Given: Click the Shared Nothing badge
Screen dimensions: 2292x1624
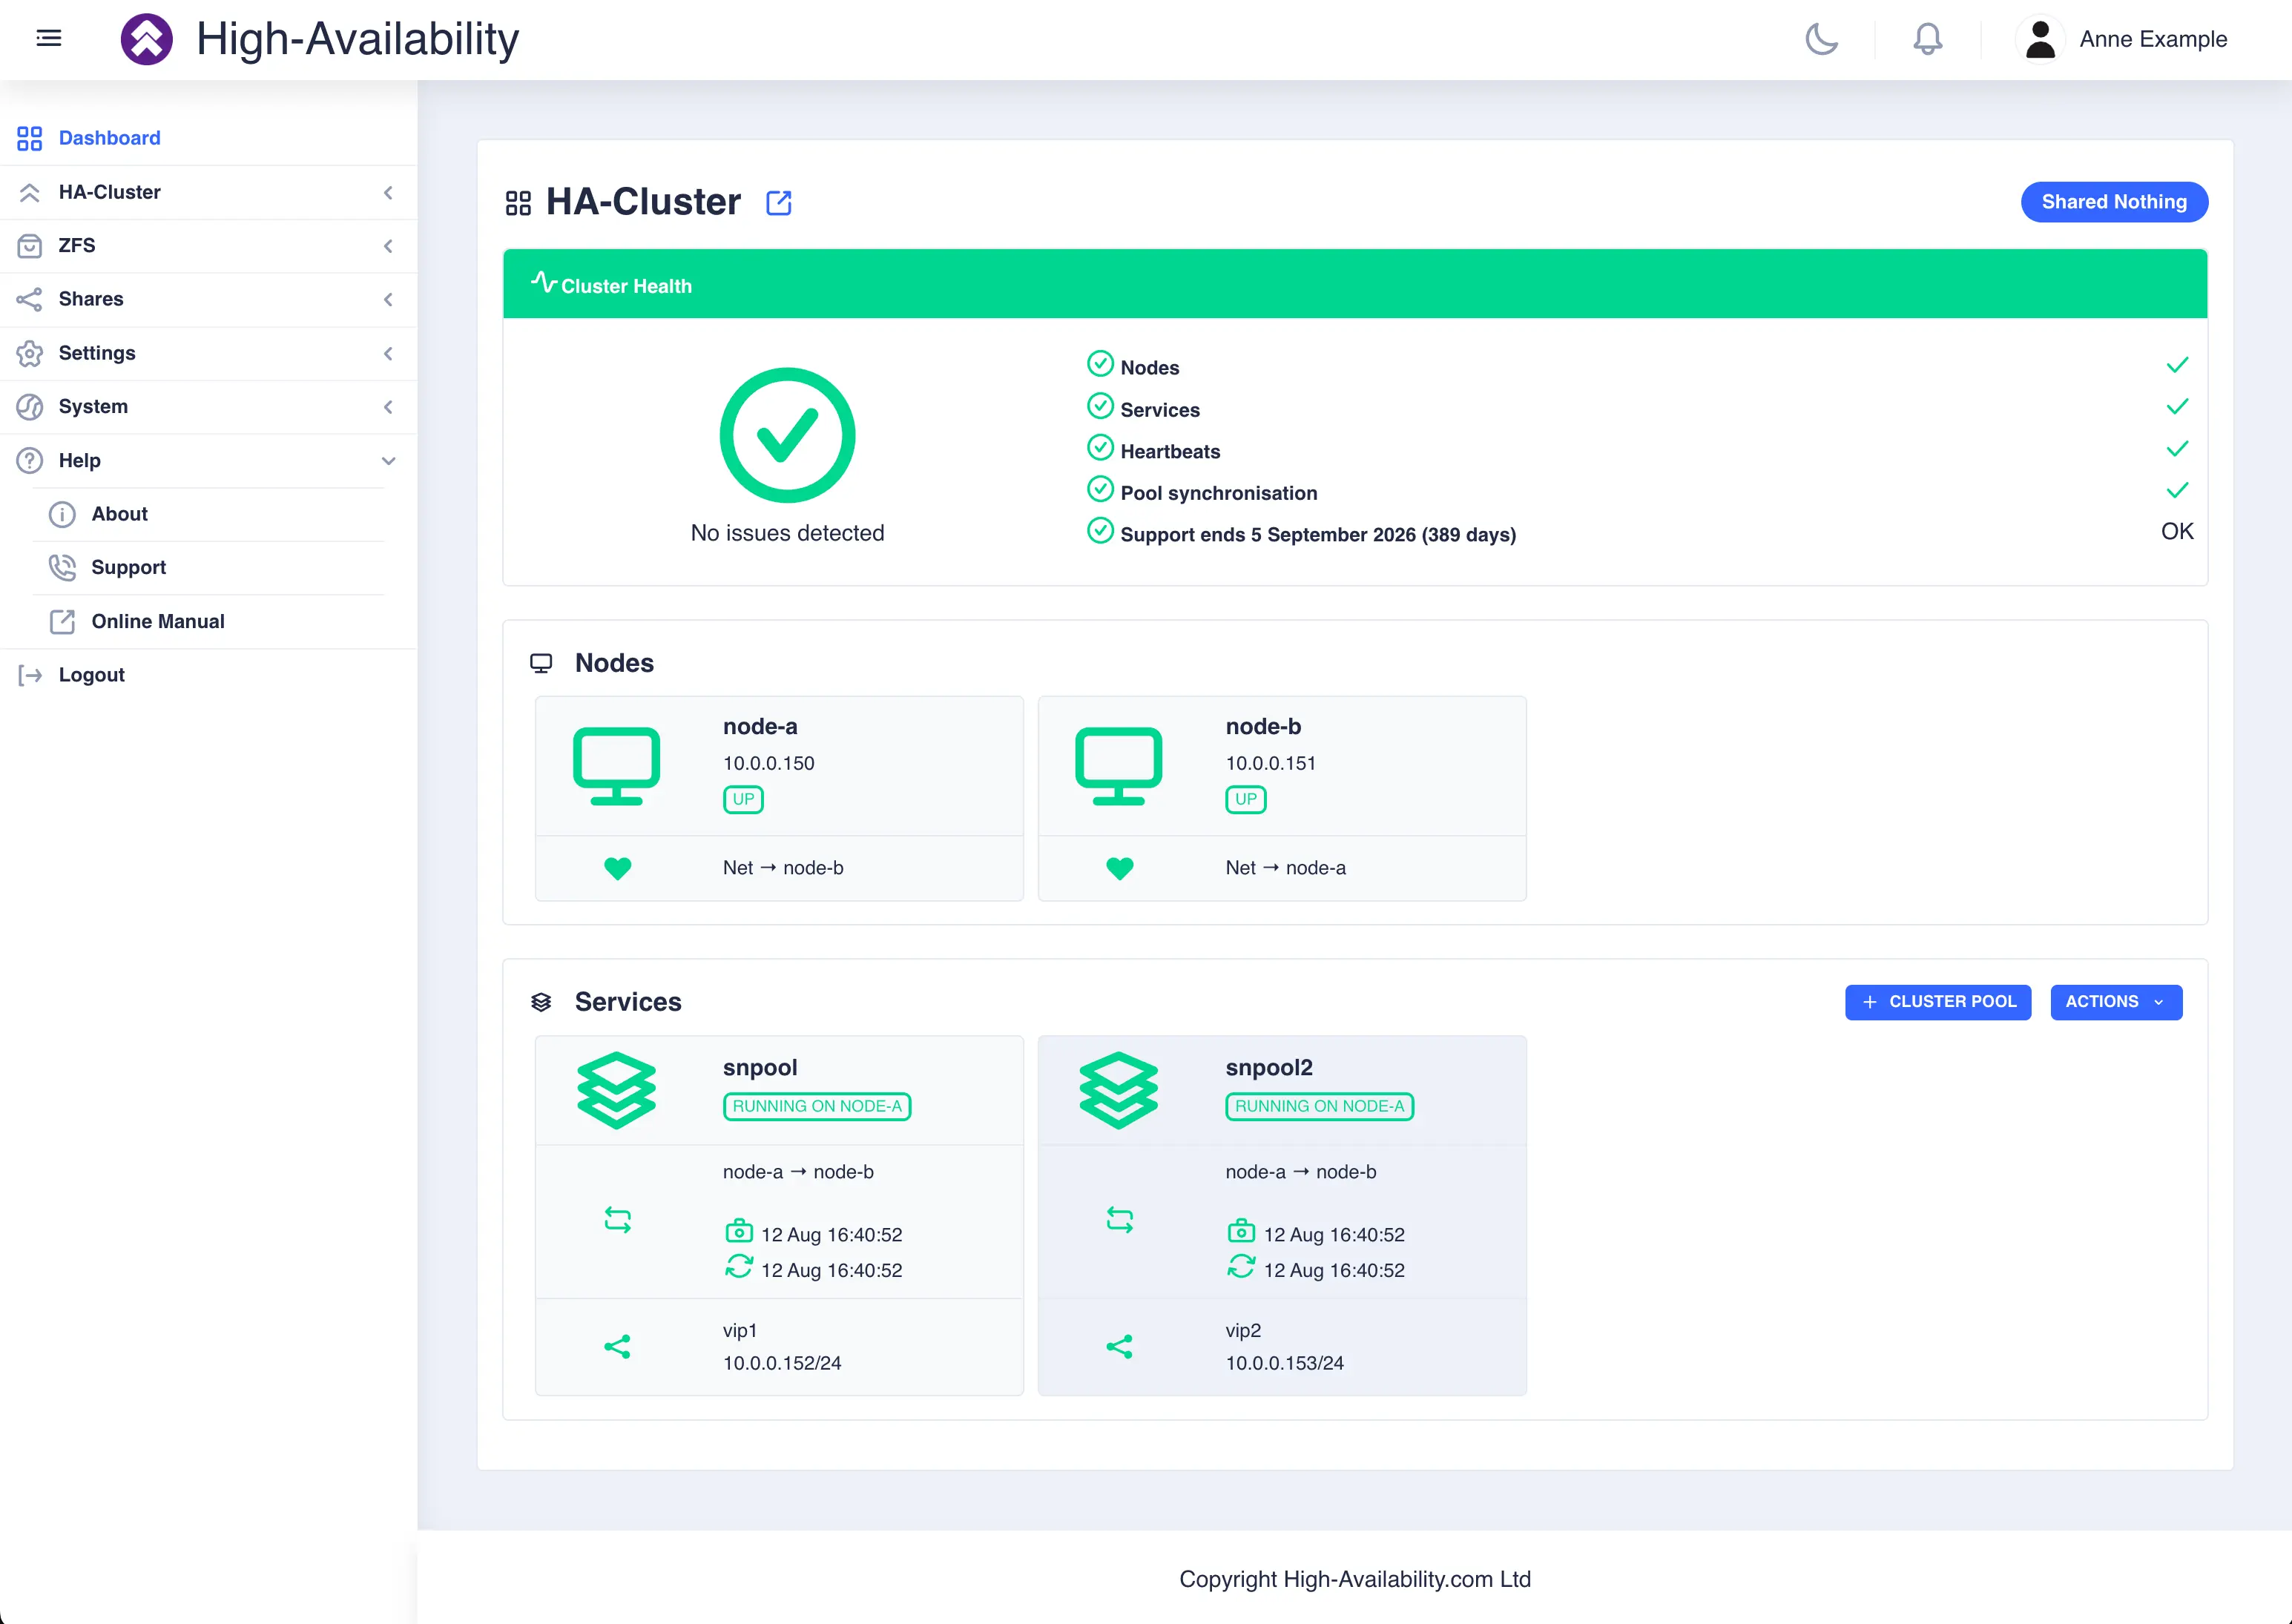Looking at the screenshot, I should [2114, 202].
